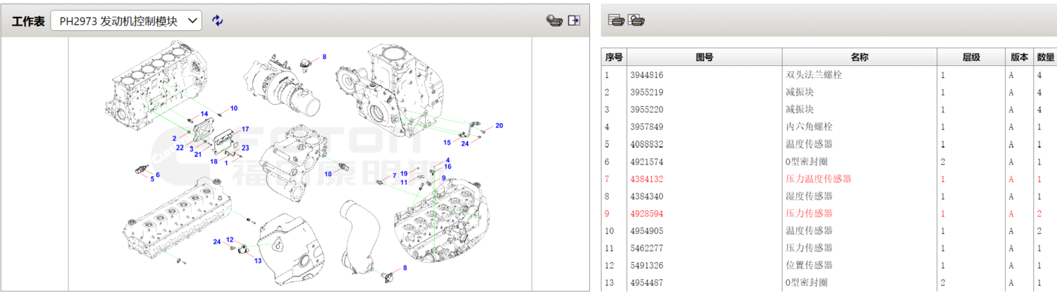Click the right printer icon above parts table
Screen dimensions: 1057x293
pos(637,20)
